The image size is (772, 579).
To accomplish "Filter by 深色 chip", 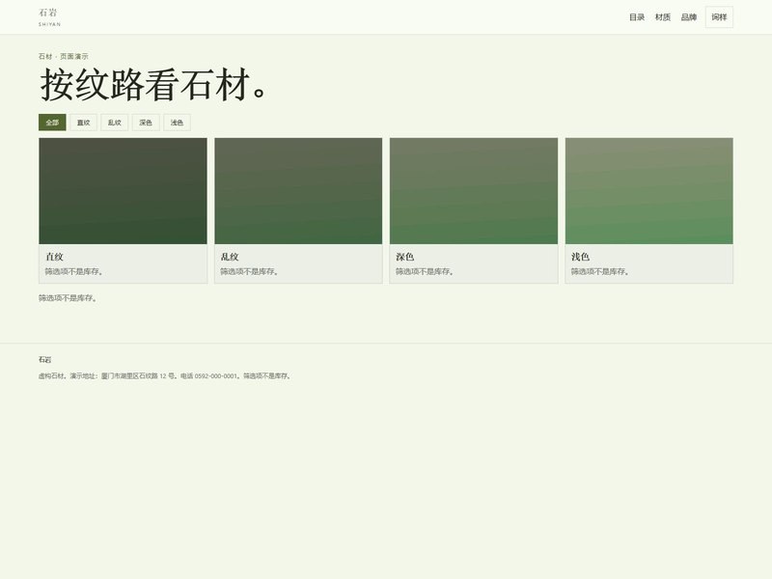I will point(146,123).
